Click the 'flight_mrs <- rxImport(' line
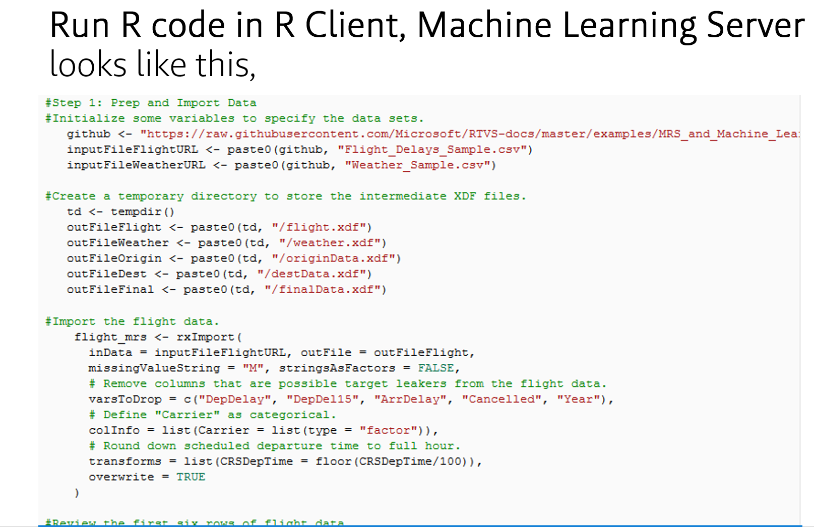 tap(158, 337)
